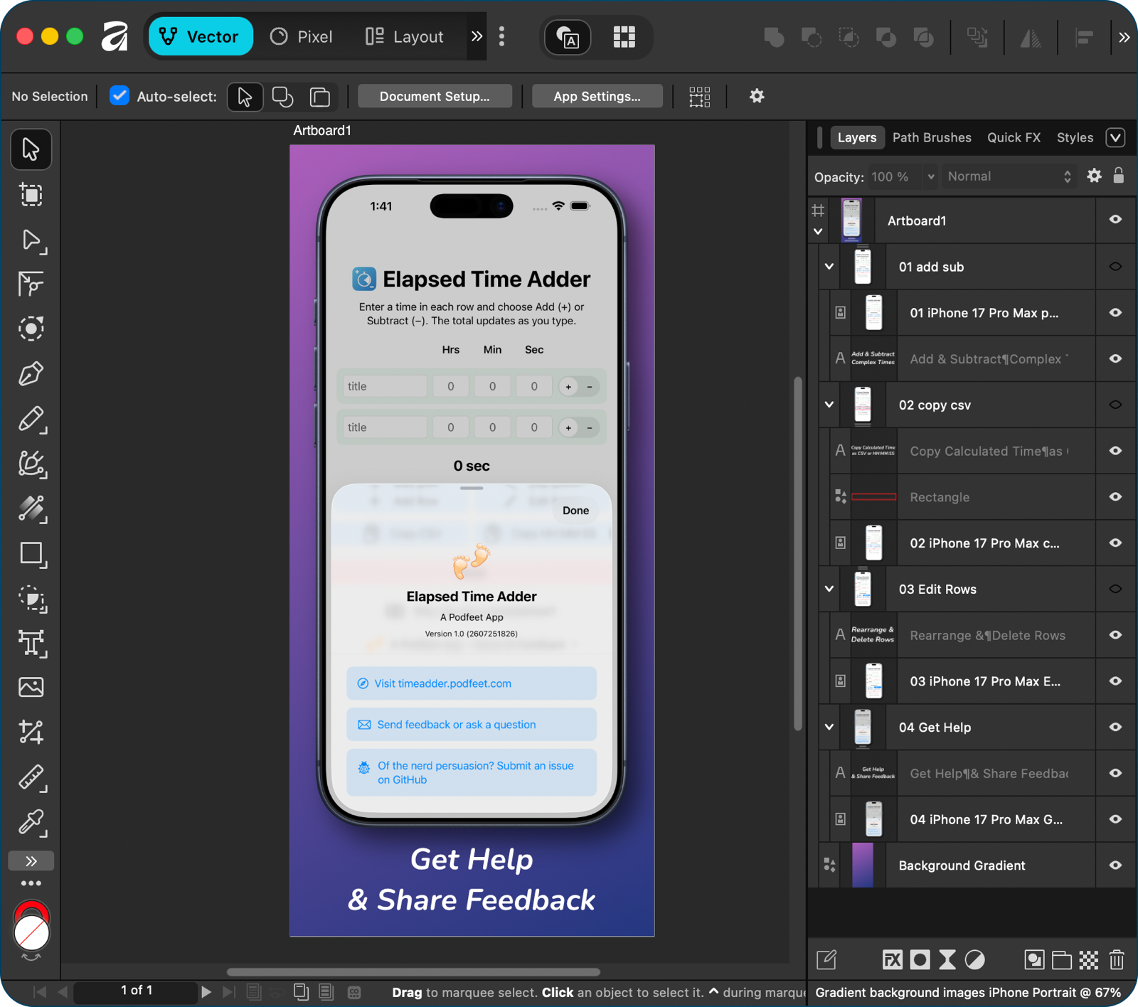Click Send feedback or ask a question
Viewport: 1138px width, 1007px height.
point(471,725)
